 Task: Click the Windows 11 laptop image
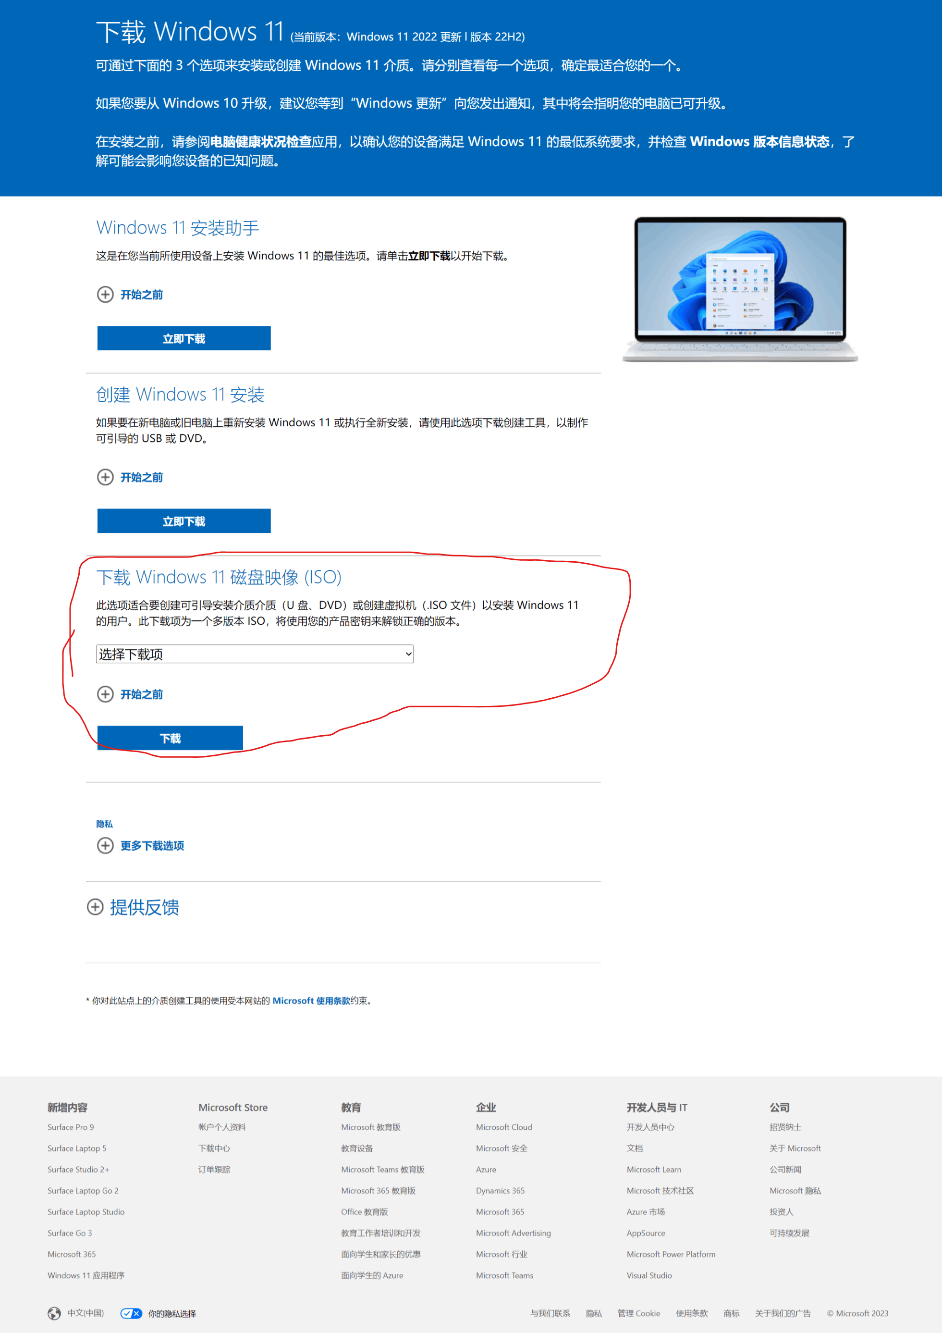click(x=739, y=288)
